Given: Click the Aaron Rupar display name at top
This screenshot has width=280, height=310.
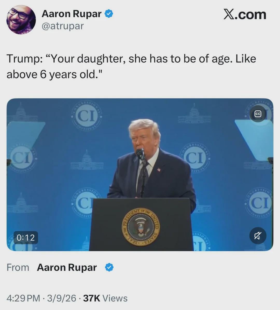Looking at the screenshot, I should [71, 14].
